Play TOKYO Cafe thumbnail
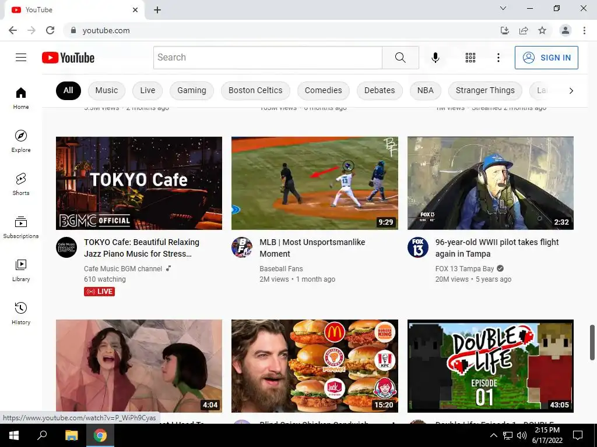This screenshot has width=597, height=447. click(x=139, y=183)
